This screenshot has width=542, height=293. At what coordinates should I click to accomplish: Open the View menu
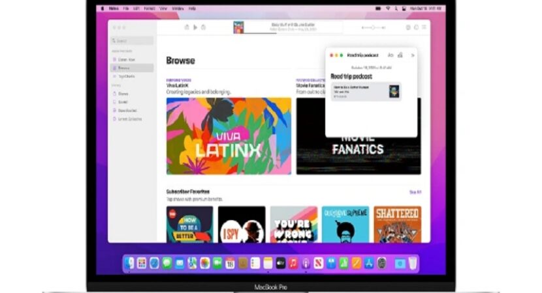[x=163, y=8]
